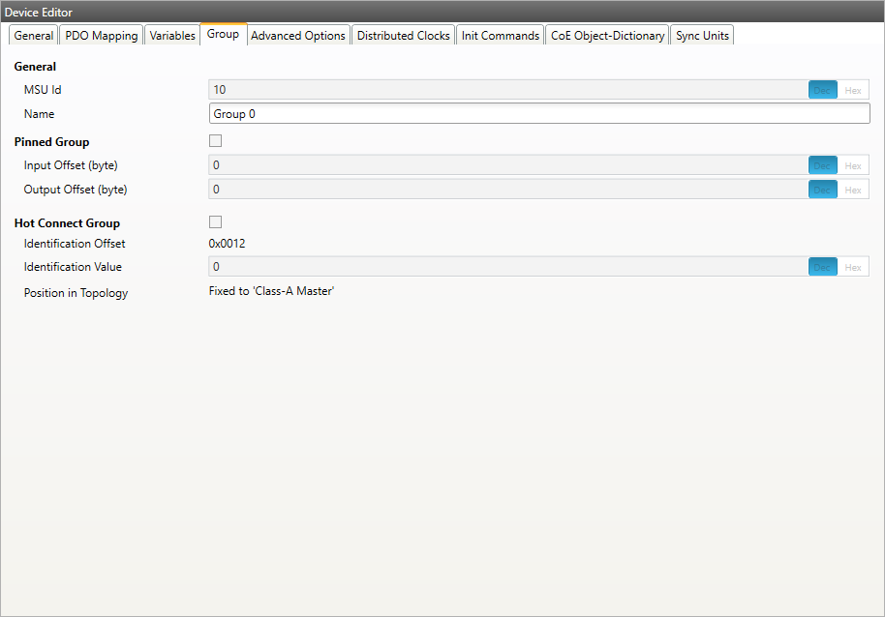Set MSU Id display to Hex
Image resolution: width=885 pixels, height=617 pixels.
pyautogui.click(x=853, y=90)
